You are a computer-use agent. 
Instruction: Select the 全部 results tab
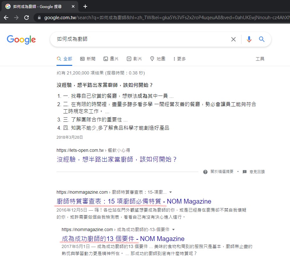pyautogui.click(x=65, y=59)
